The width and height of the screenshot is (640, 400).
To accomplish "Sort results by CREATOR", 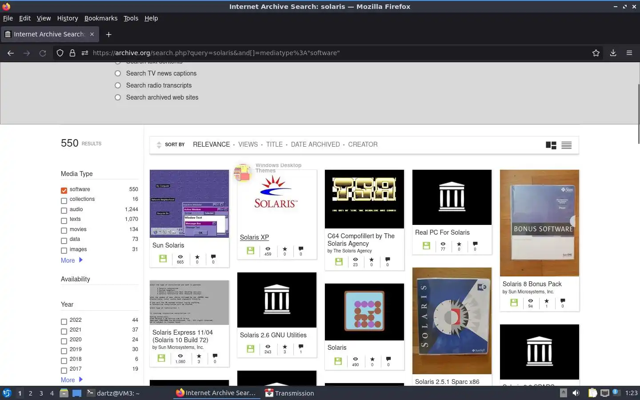I will (x=363, y=144).
